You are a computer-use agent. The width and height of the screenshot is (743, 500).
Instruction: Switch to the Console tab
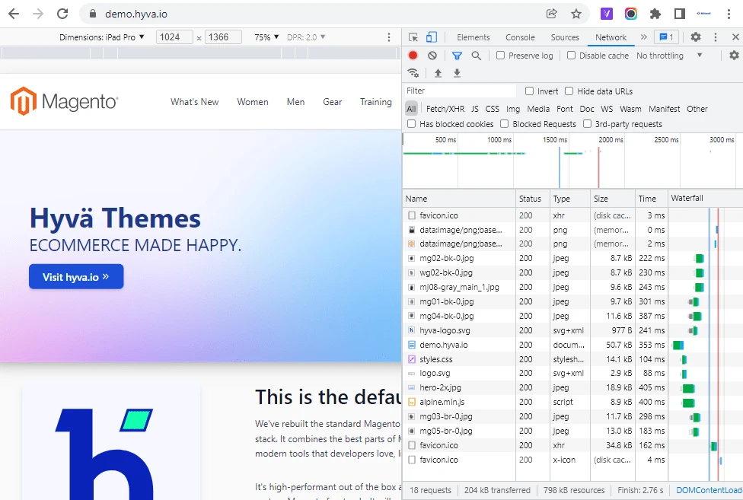[x=520, y=37]
